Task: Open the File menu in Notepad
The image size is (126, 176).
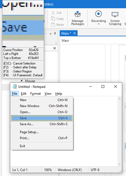Action: [15, 94]
